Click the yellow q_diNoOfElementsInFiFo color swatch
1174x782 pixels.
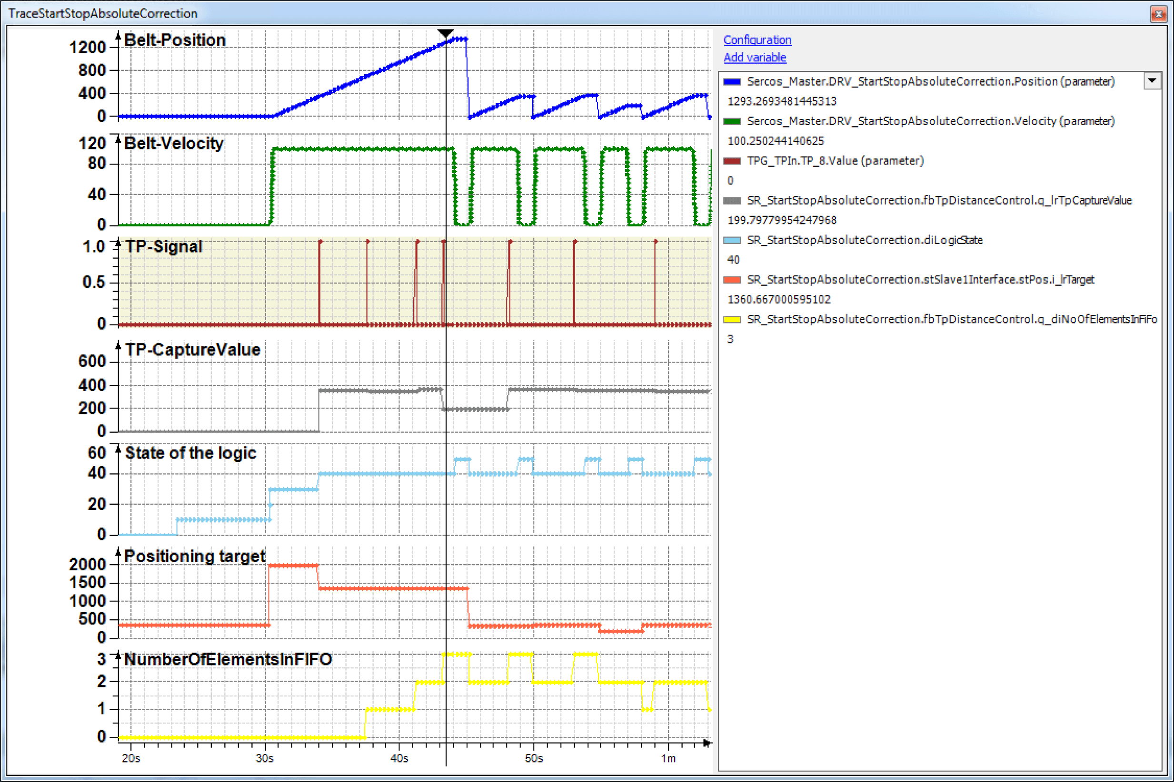[x=732, y=320]
